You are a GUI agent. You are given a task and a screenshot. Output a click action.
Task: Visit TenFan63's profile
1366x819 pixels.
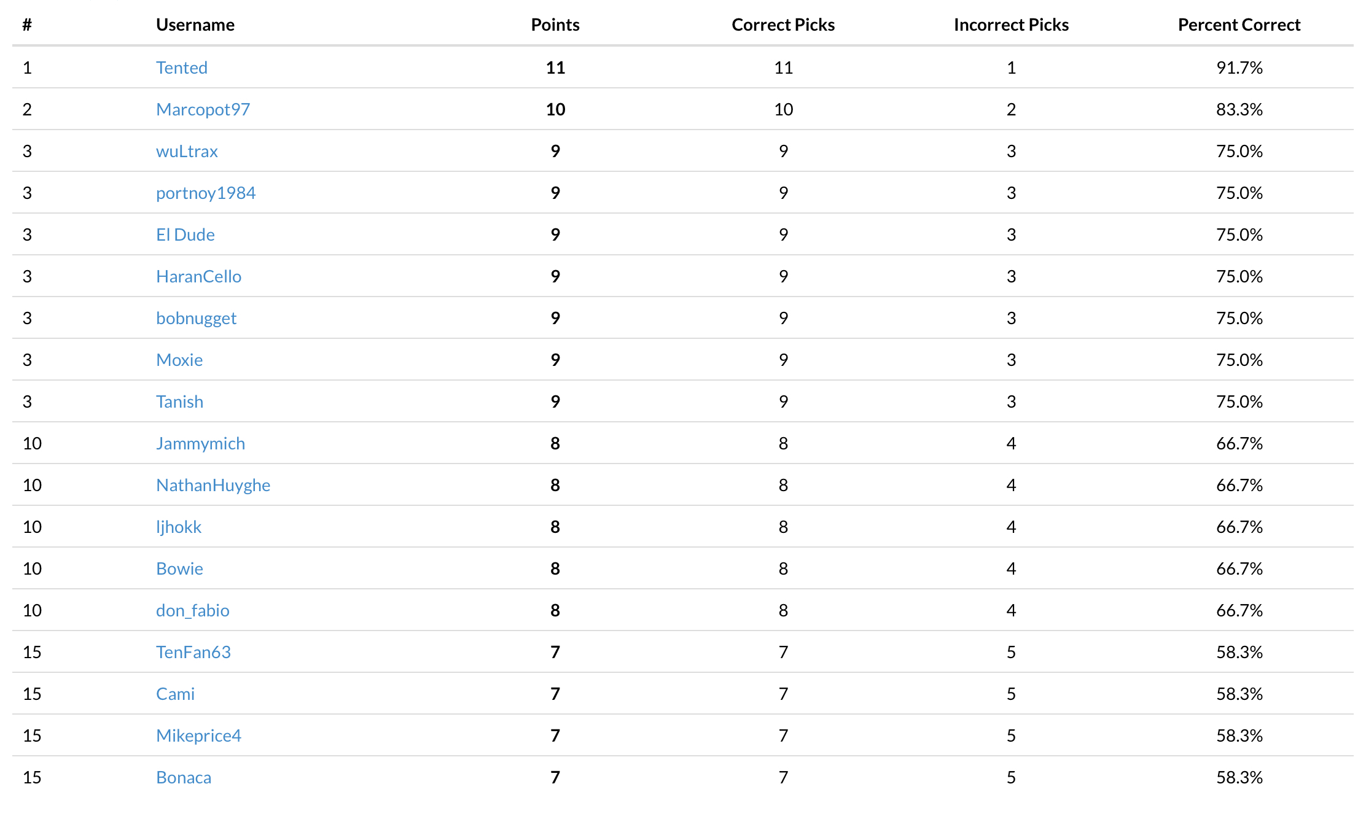pyautogui.click(x=193, y=652)
